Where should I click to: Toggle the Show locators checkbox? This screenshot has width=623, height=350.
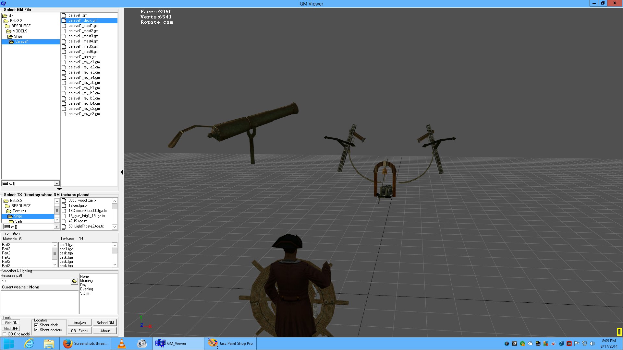(36, 330)
